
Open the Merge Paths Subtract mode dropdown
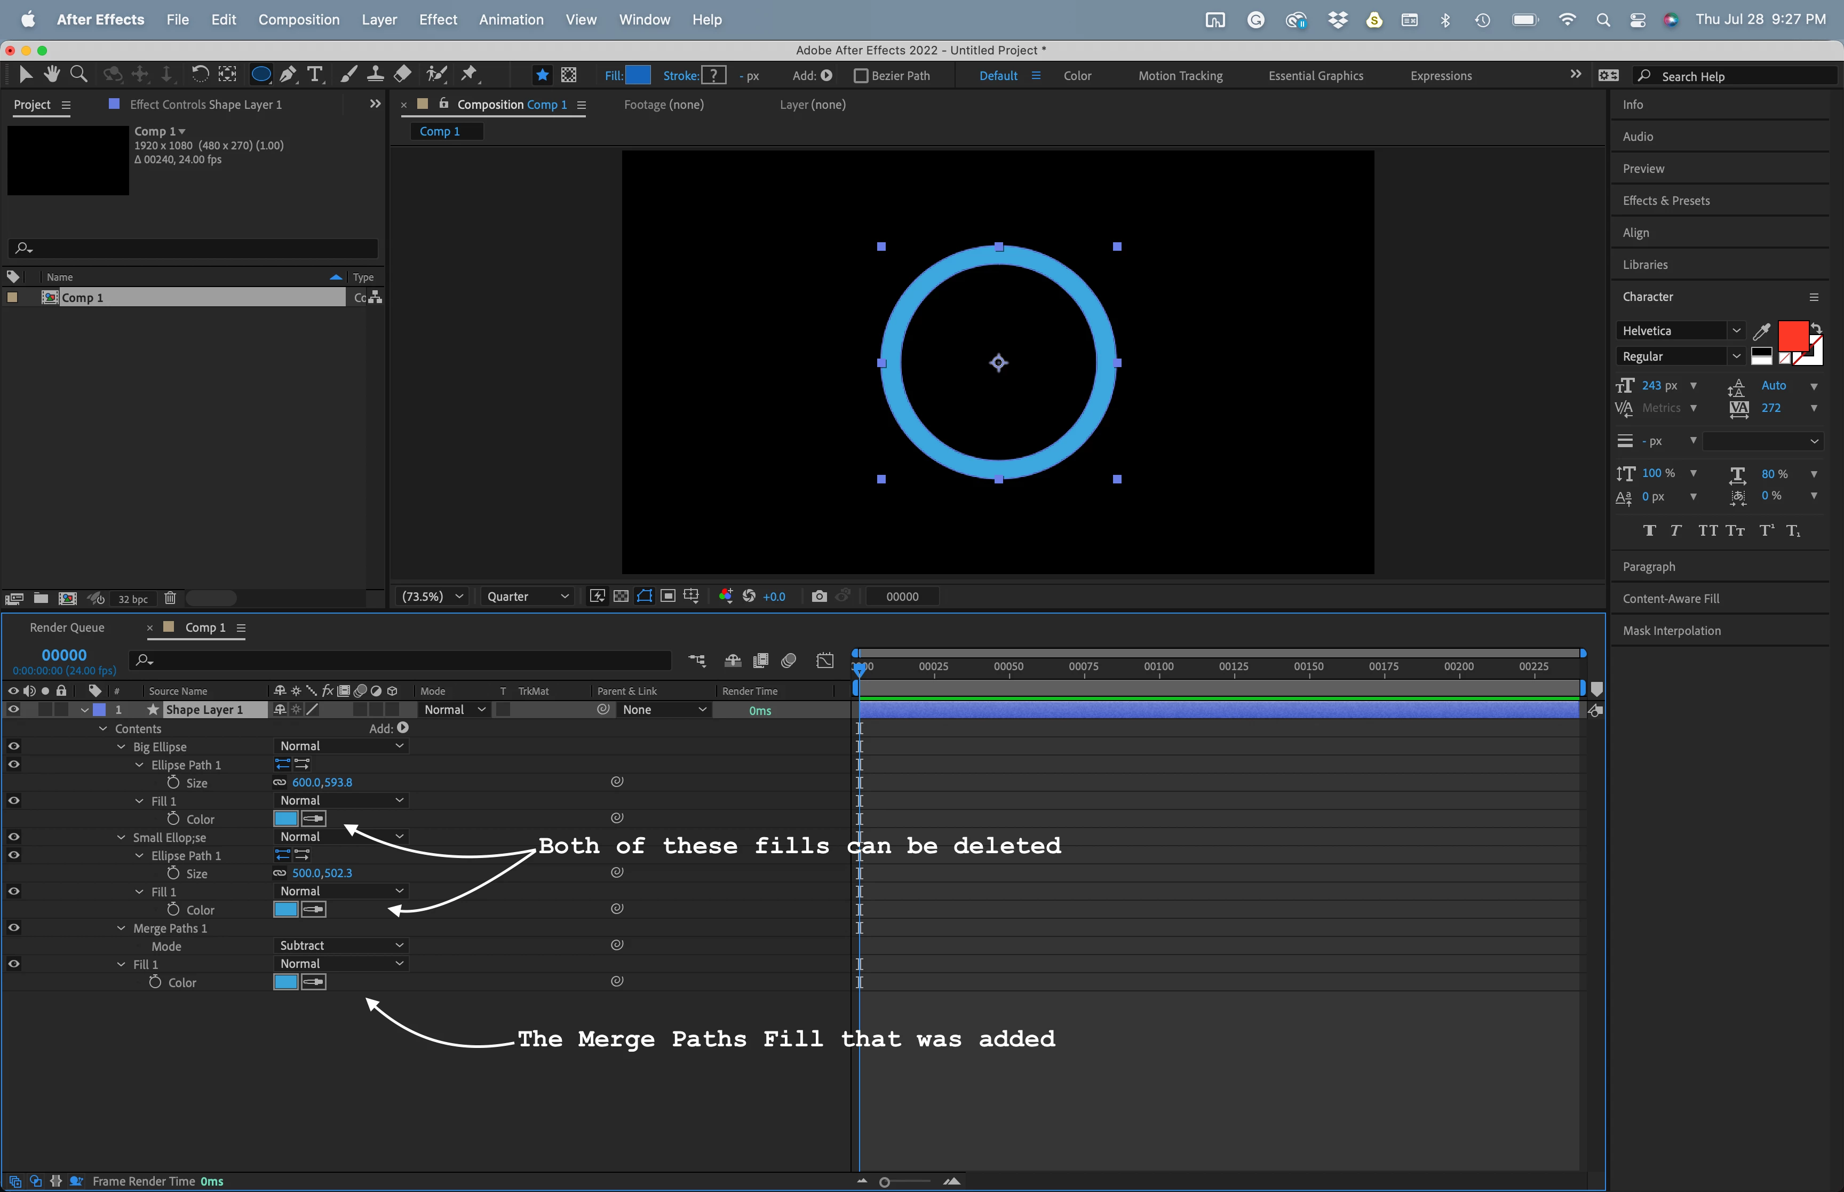340,945
